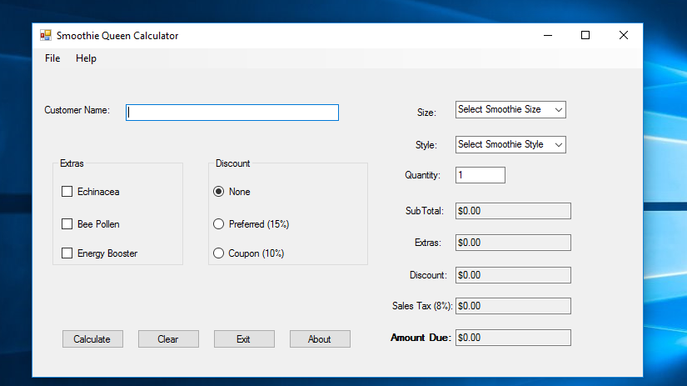The image size is (687, 386).
Task: Click the Amount Due field
Action: [x=513, y=338]
